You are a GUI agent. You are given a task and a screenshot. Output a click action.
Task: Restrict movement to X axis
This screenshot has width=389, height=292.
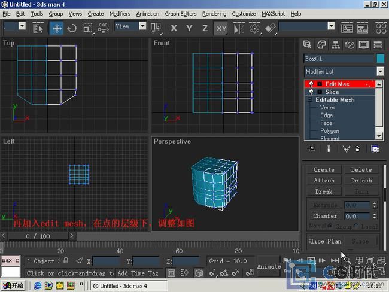(x=174, y=28)
